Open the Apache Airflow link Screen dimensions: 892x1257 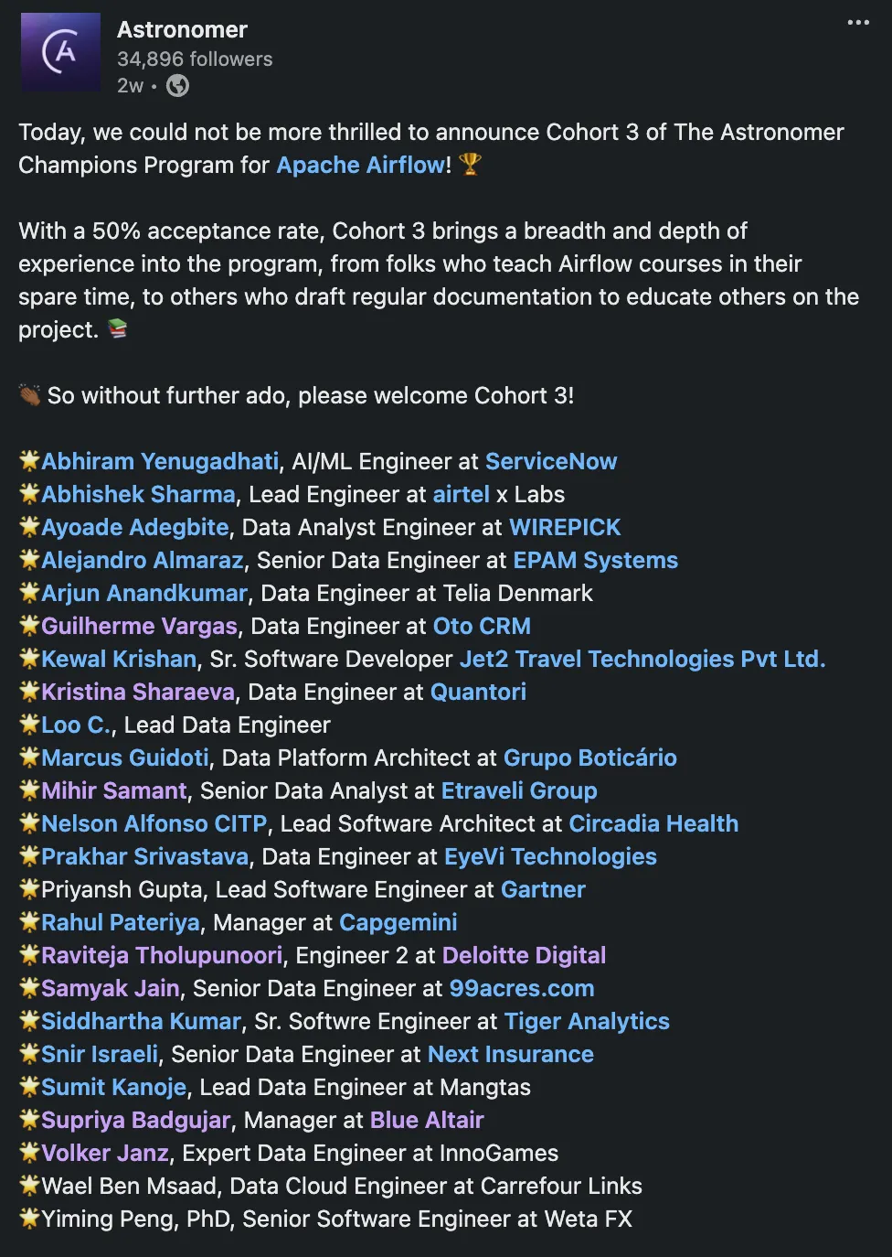[x=359, y=165]
